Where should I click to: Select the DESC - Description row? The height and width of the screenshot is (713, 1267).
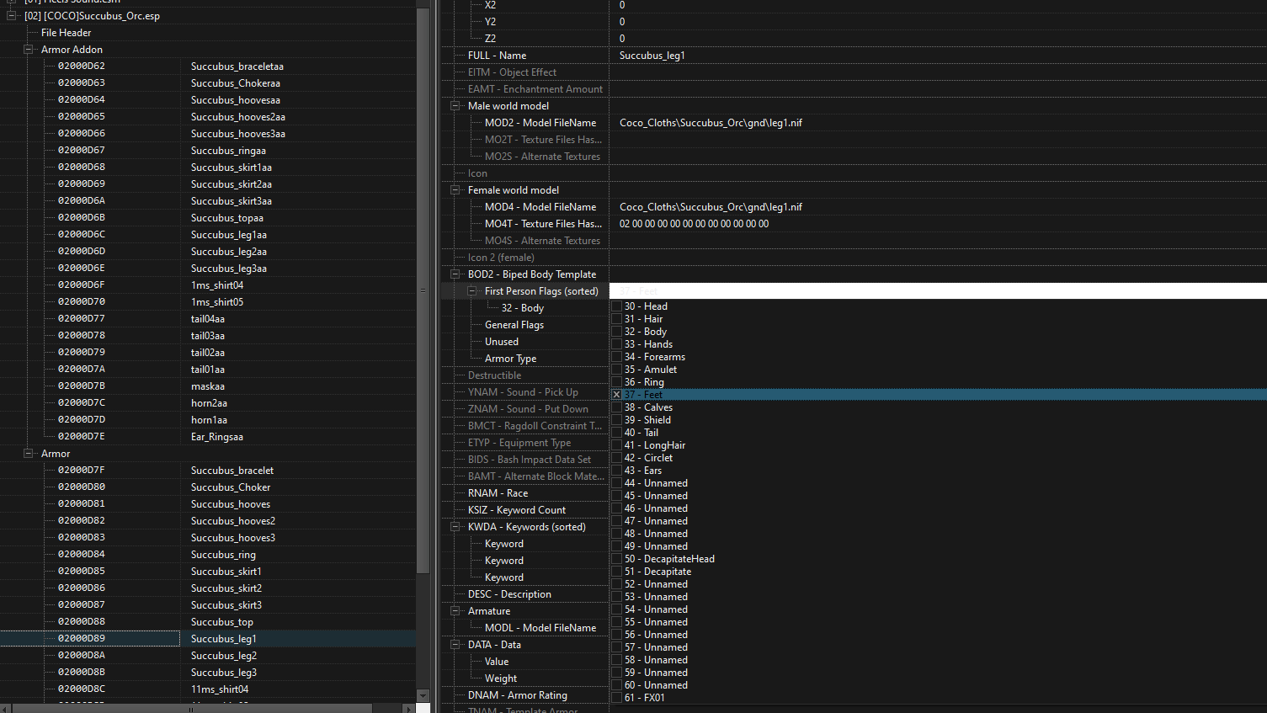pyautogui.click(x=509, y=594)
